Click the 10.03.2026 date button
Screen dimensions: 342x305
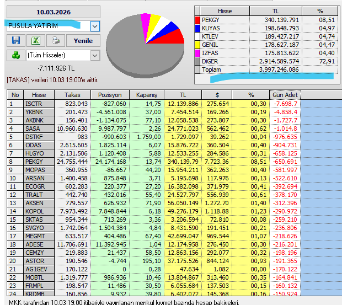coord(54,12)
